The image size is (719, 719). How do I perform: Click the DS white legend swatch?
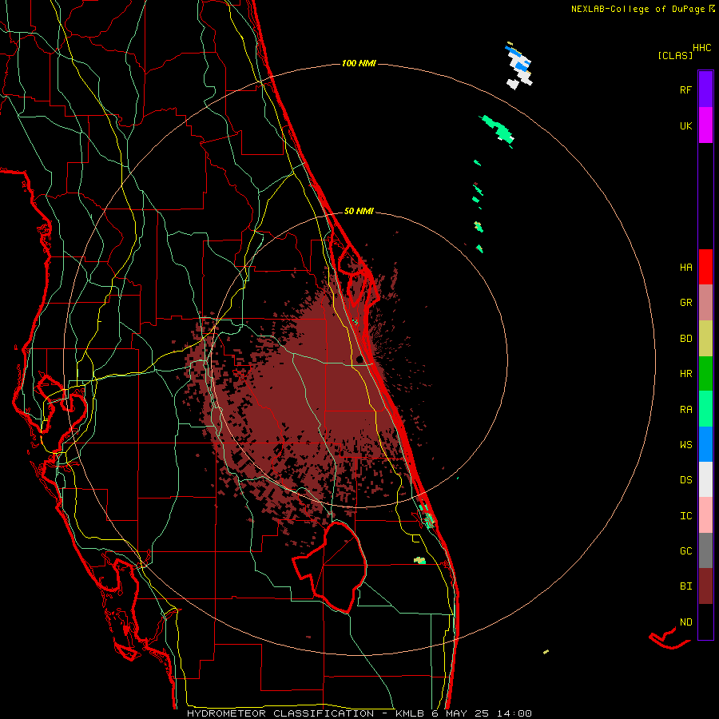[x=705, y=479]
